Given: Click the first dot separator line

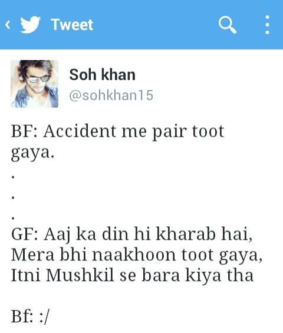Looking at the screenshot, I should point(13,176).
